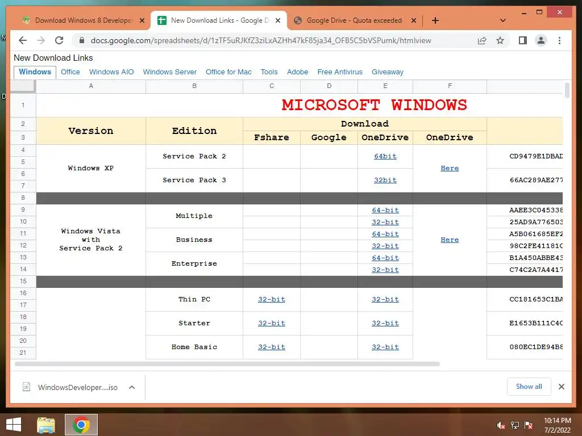Image resolution: width=582 pixels, height=436 pixels.
Task: Open the Windows Start menu
Action: coord(14,425)
